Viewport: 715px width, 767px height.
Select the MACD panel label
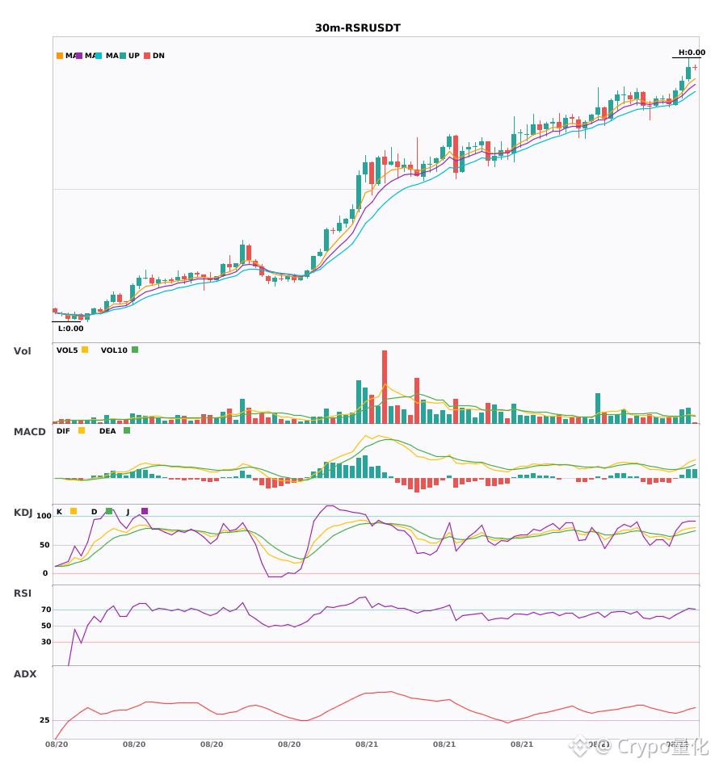pyautogui.click(x=29, y=432)
